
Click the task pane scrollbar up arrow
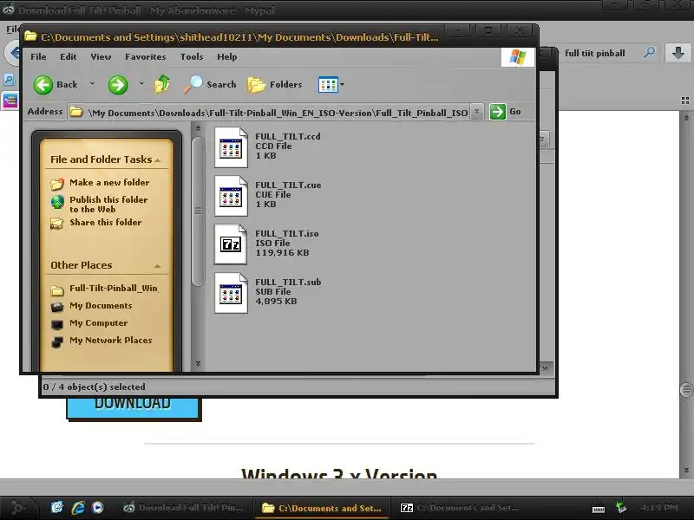click(x=198, y=128)
